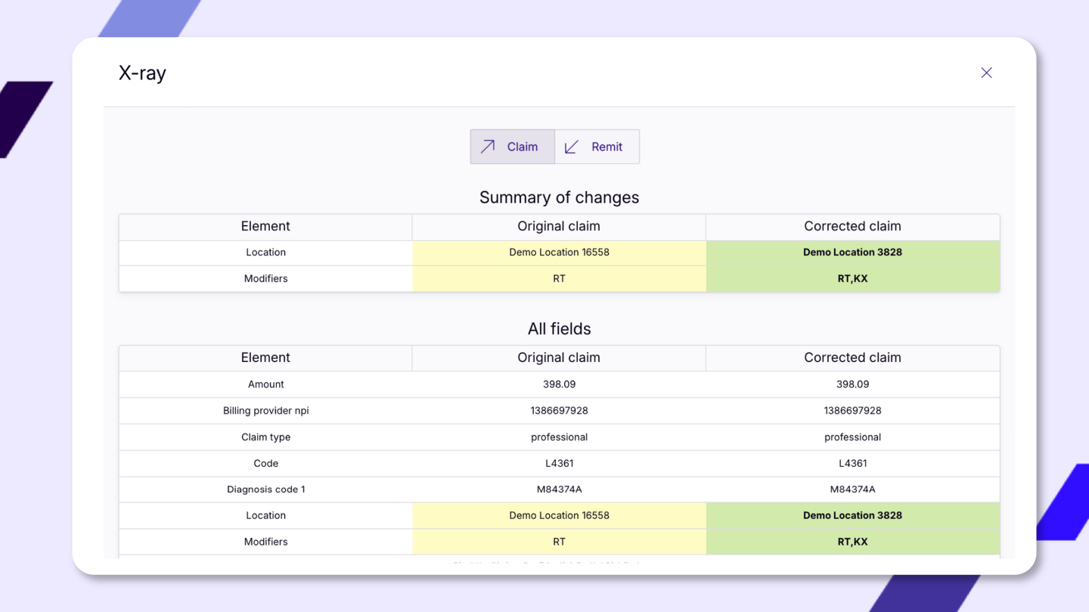Click the Claim type row label
This screenshot has width=1089, height=612.
tap(265, 437)
